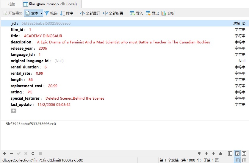Apply changes with the checkmark icon
Screen dimensions: 249x163
click(18, 153)
